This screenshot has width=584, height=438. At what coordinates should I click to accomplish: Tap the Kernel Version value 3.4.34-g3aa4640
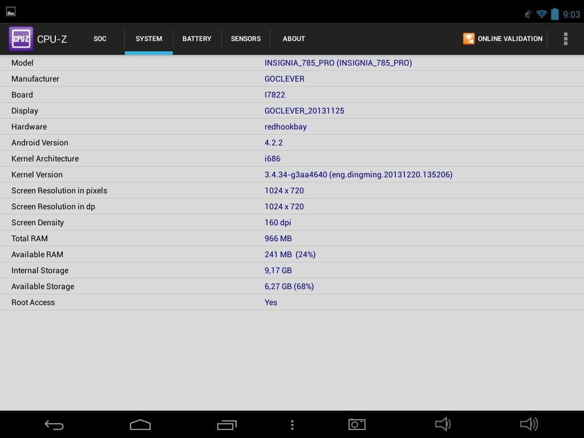tap(358, 175)
